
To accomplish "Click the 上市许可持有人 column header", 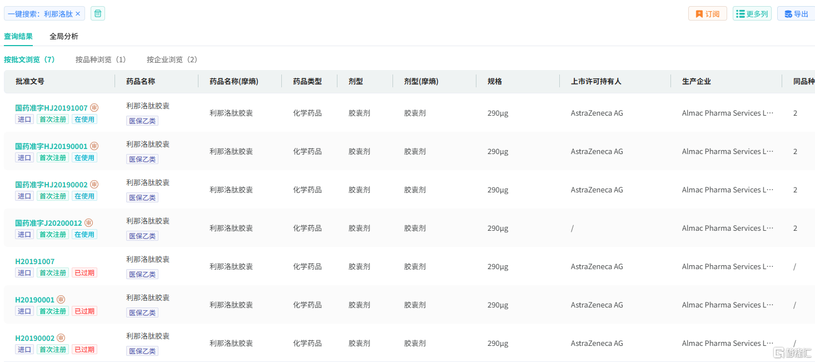I will coord(596,81).
